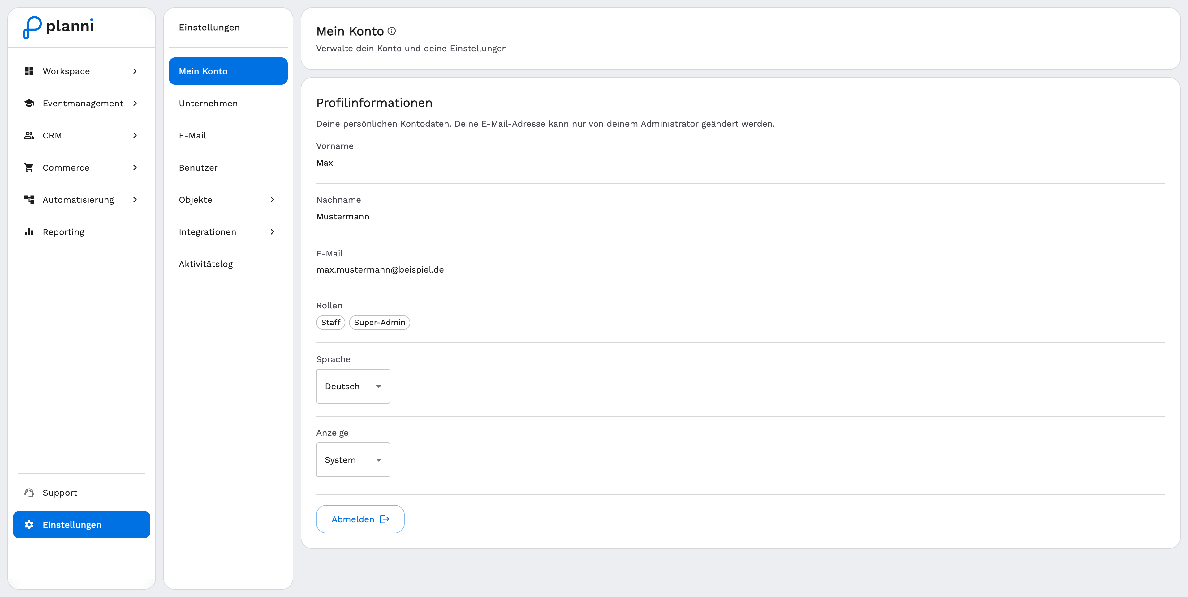This screenshot has height=597, width=1188.
Task: Click the Super-Admin role chip
Action: point(380,323)
